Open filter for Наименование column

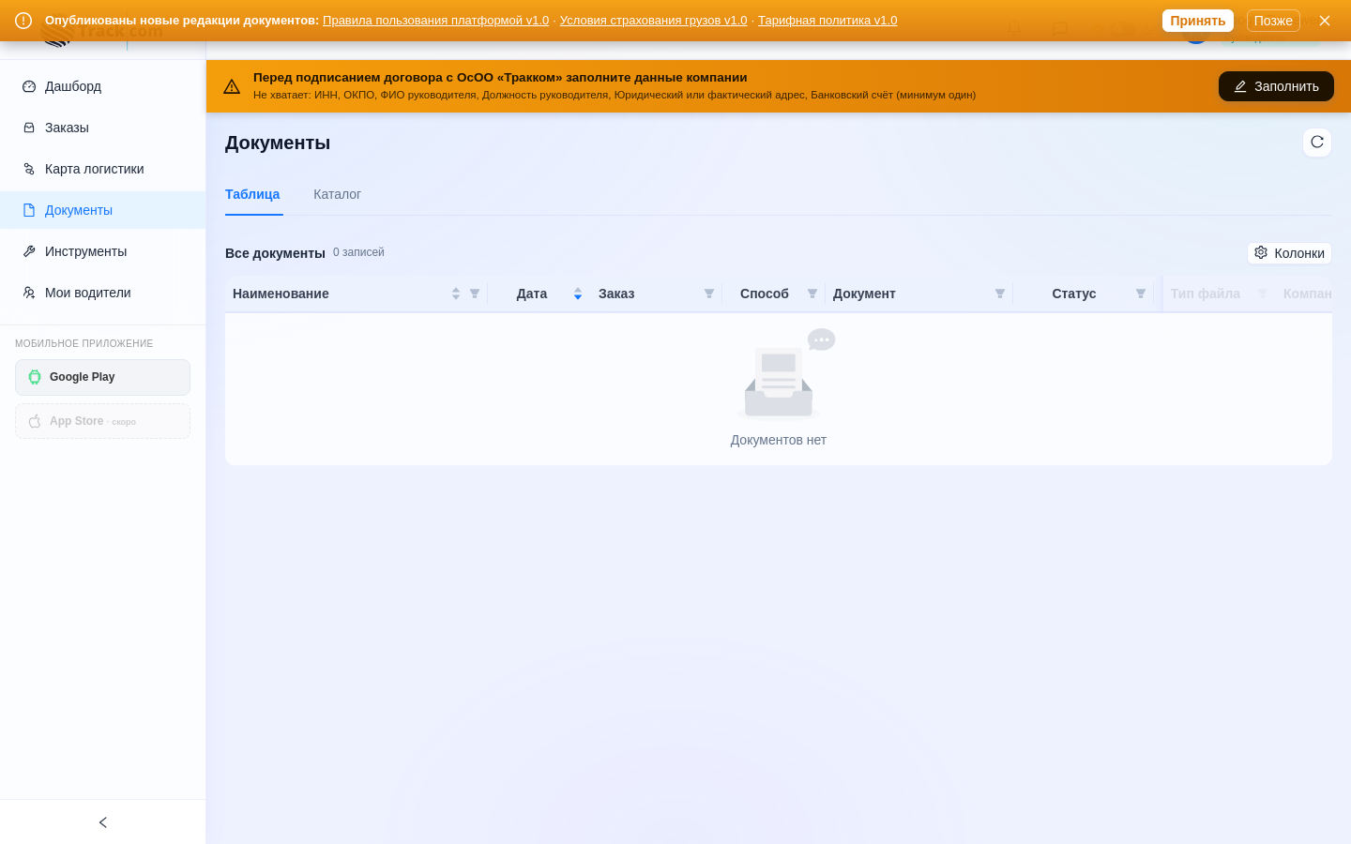click(x=475, y=294)
